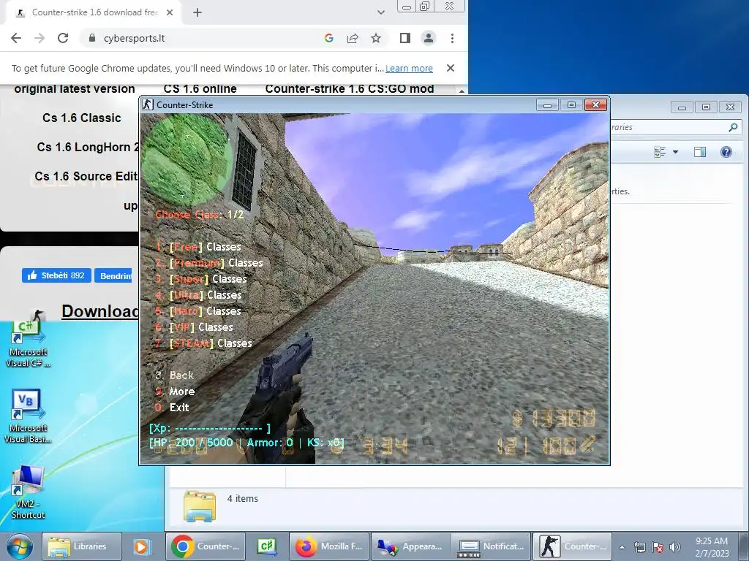
Task: Open Cs 1.6 LongHorn link
Action: pos(88,147)
